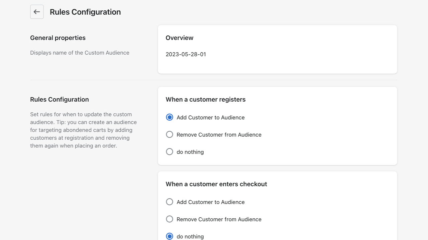Click the audience name "2023-05-28-01"
The image size is (428, 240).
(x=186, y=54)
